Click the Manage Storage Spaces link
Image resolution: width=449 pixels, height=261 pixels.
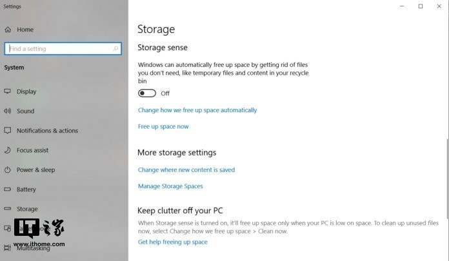coord(170,186)
